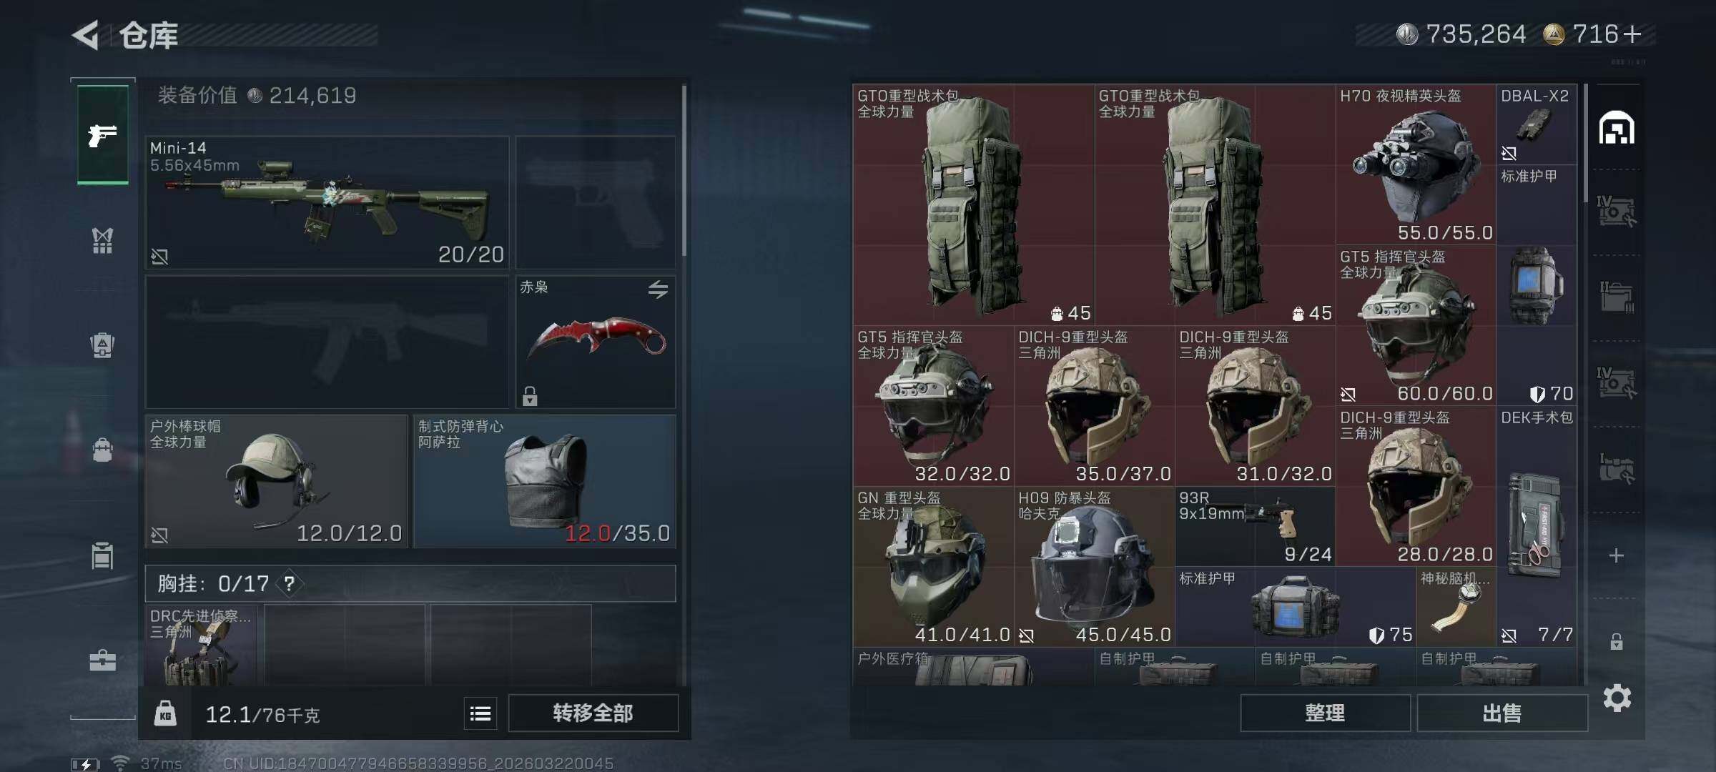Click the 转移全部 button
The image size is (1716, 772).
coord(593,713)
